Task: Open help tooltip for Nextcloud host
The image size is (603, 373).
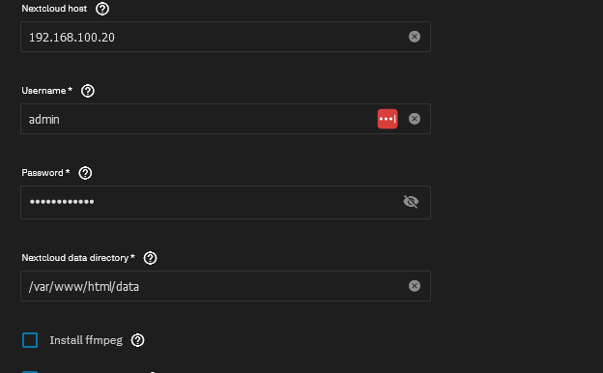Action: [102, 9]
